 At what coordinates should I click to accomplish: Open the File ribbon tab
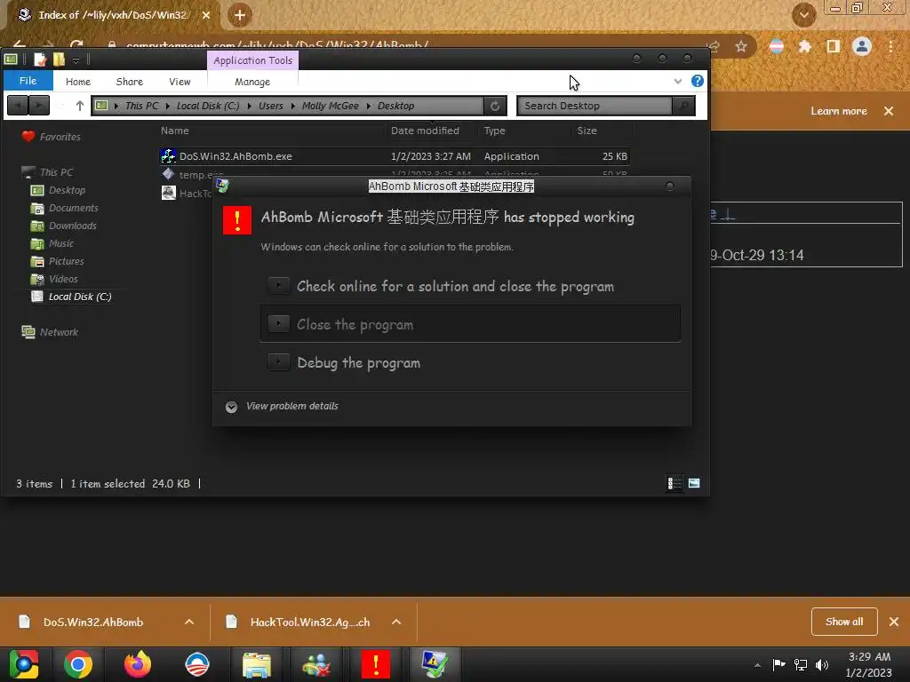(x=28, y=81)
